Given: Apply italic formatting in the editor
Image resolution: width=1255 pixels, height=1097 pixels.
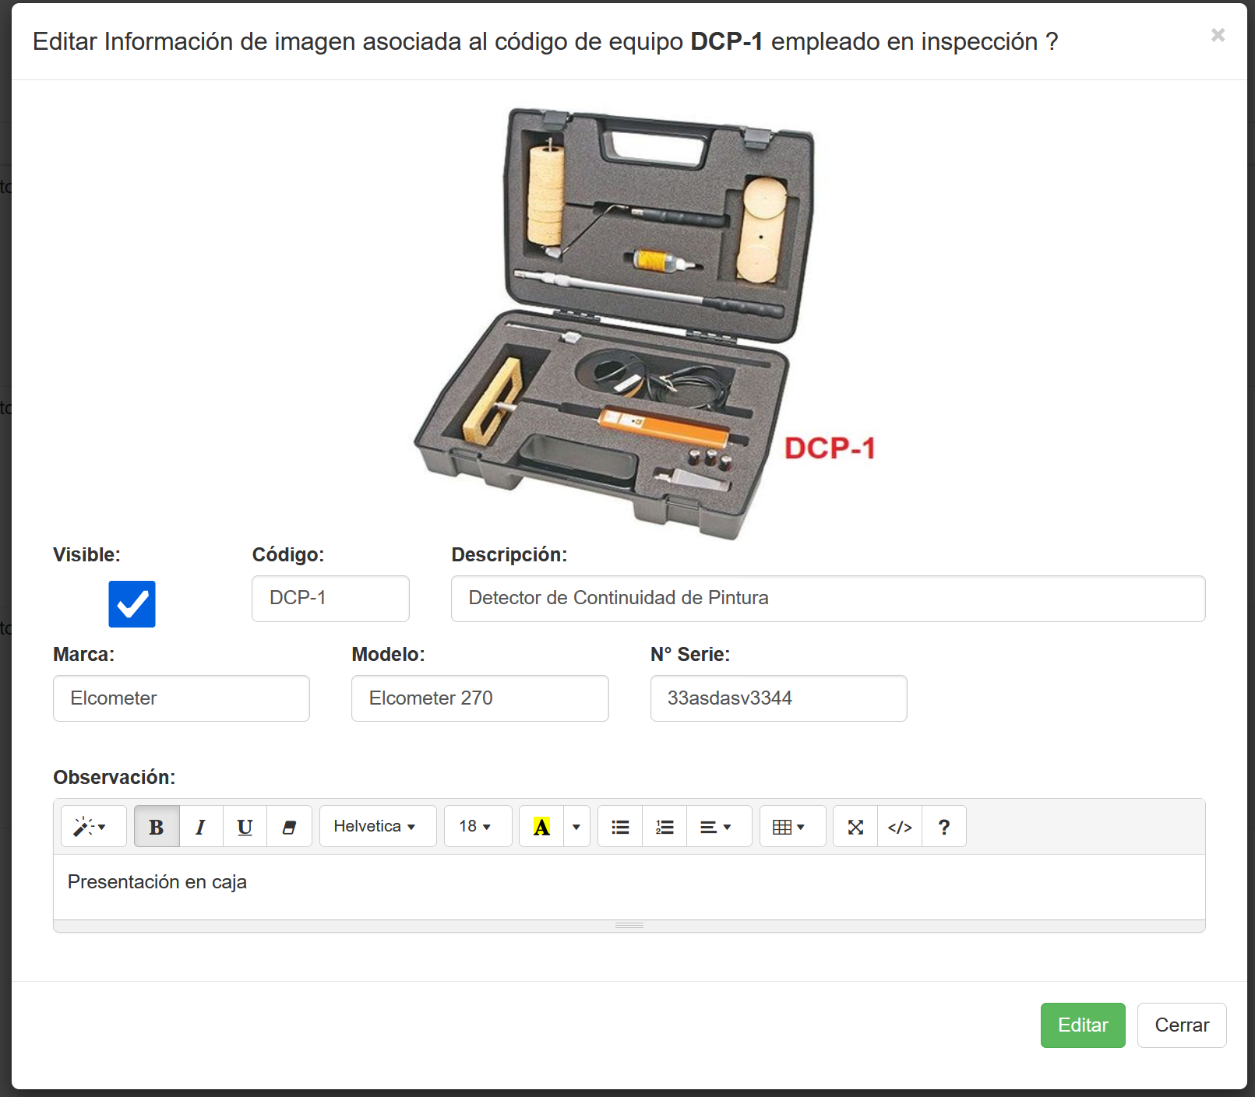Looking at the screenshot, I should [x=201, y=827].
